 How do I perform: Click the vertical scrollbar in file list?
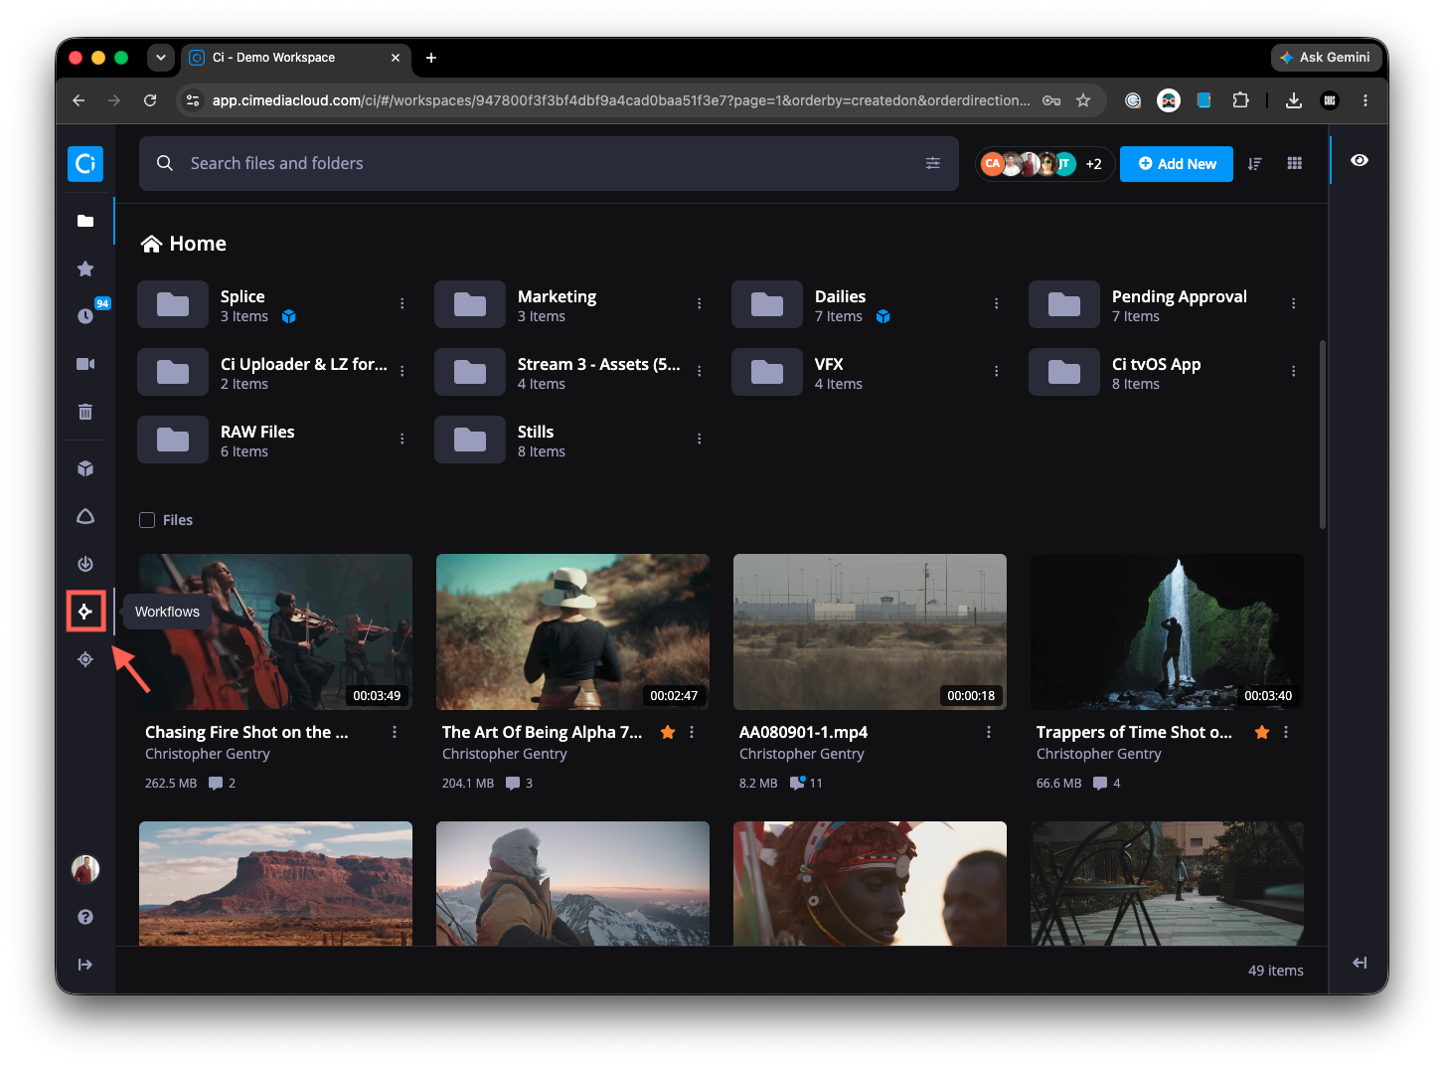point(1322,435)
